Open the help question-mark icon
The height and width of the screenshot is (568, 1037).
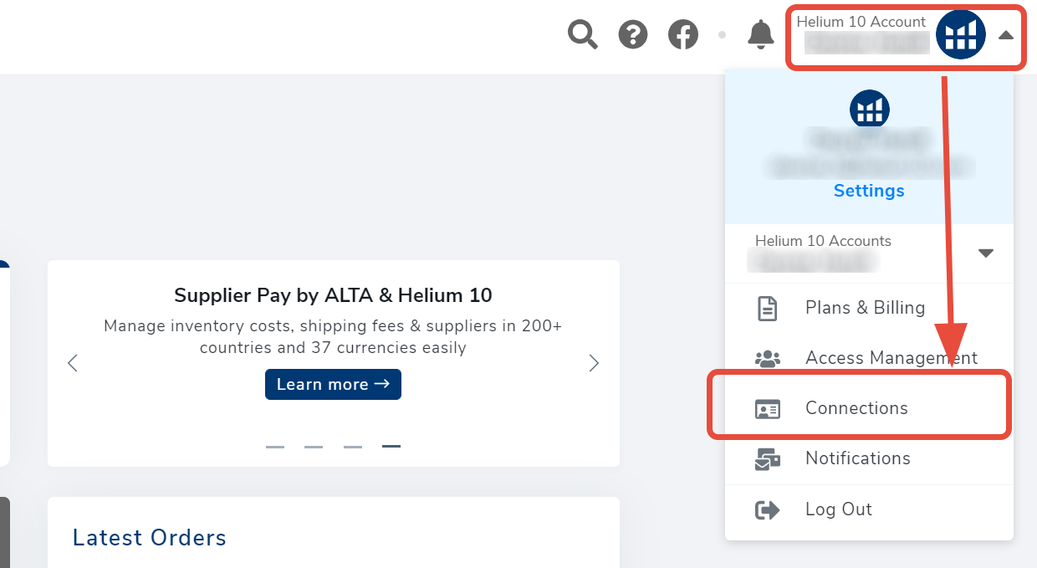633,34
